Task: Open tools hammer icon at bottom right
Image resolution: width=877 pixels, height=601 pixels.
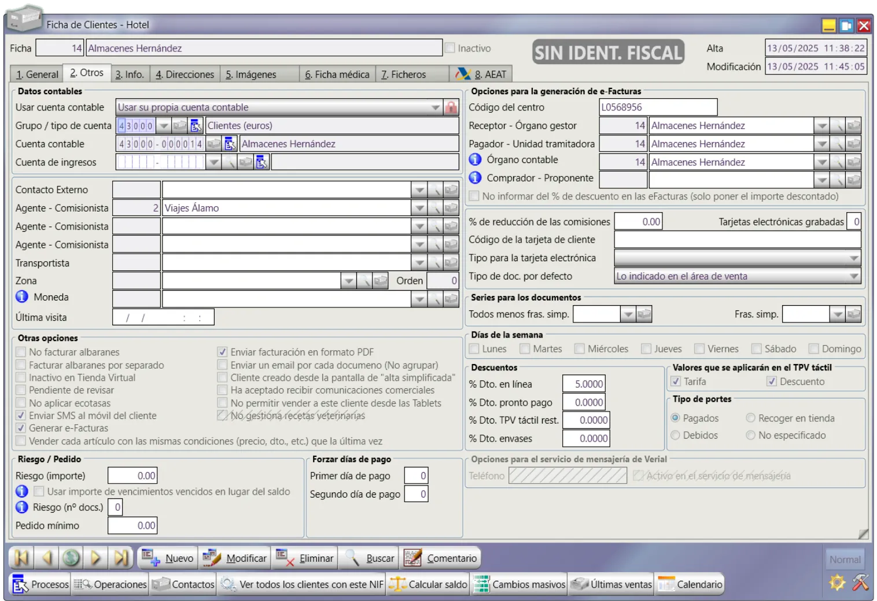Action: pyautogui.click(x=860, y=583)
